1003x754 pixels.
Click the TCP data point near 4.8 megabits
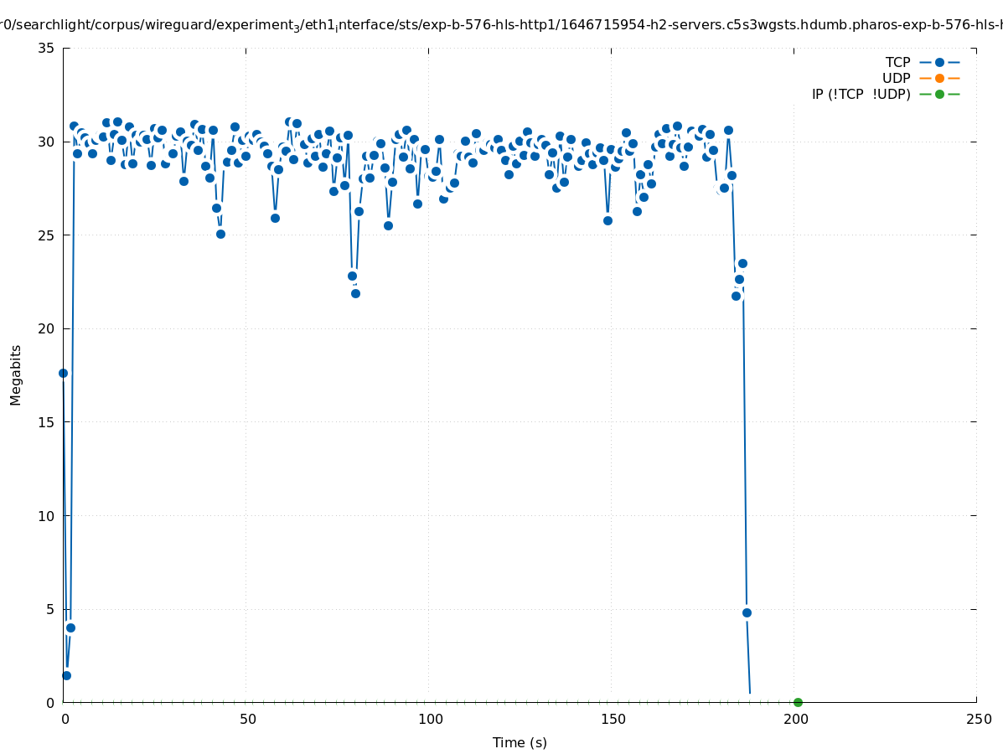(747, 612)
